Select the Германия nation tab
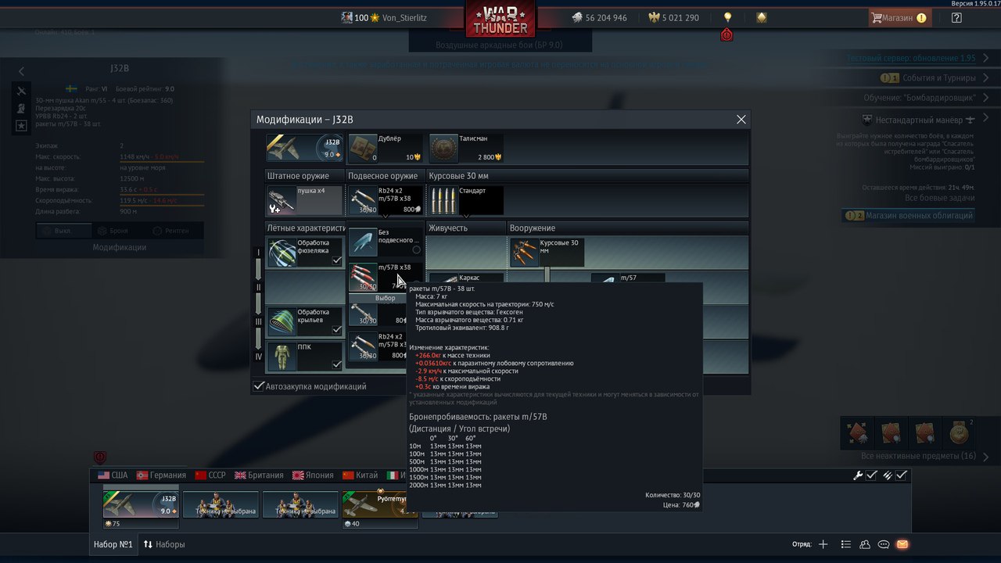 tap(161, 475)
